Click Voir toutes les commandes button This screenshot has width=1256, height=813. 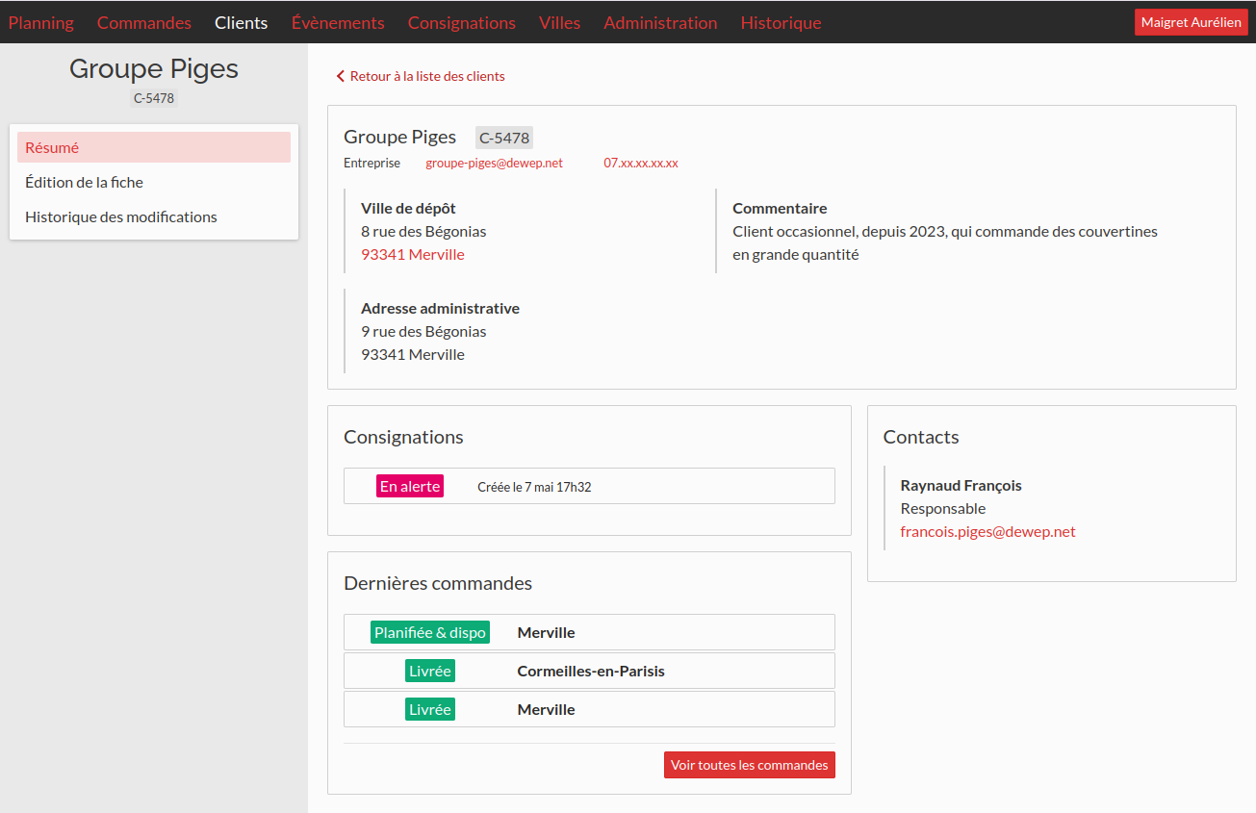749,765
